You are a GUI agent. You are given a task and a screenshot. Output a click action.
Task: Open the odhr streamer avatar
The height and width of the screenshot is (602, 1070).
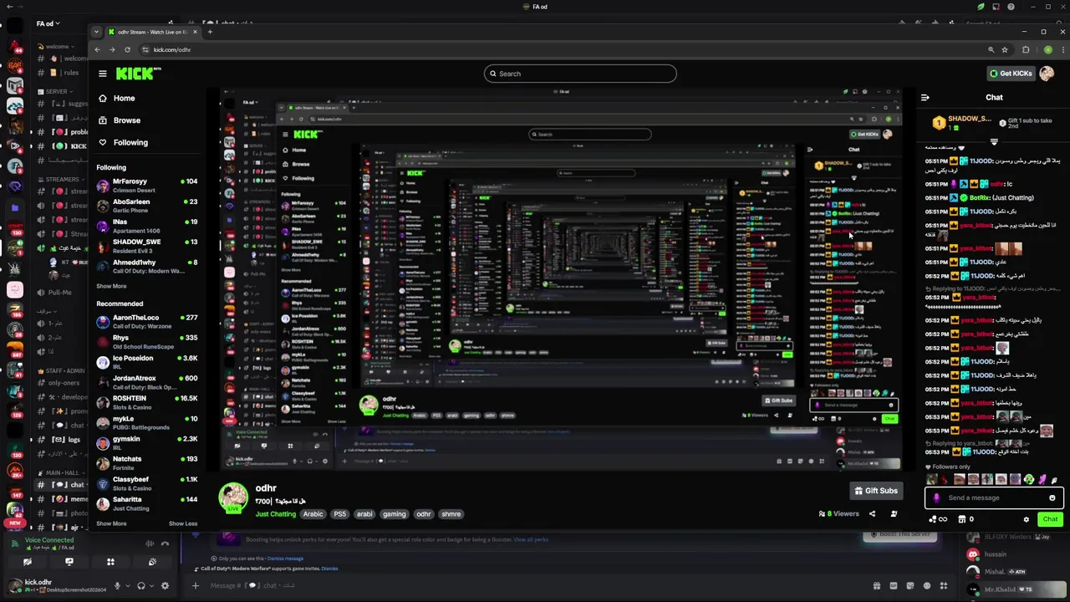(233, 497)
